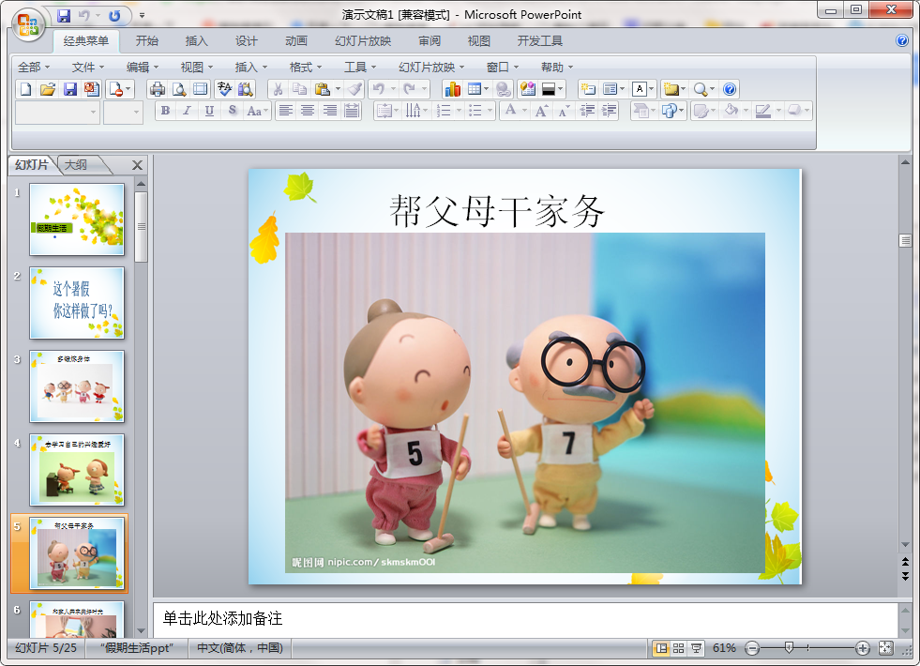Align text left
Image resolution: width=920 pixels, height=666 pixels.
click(x=286, y=111)
